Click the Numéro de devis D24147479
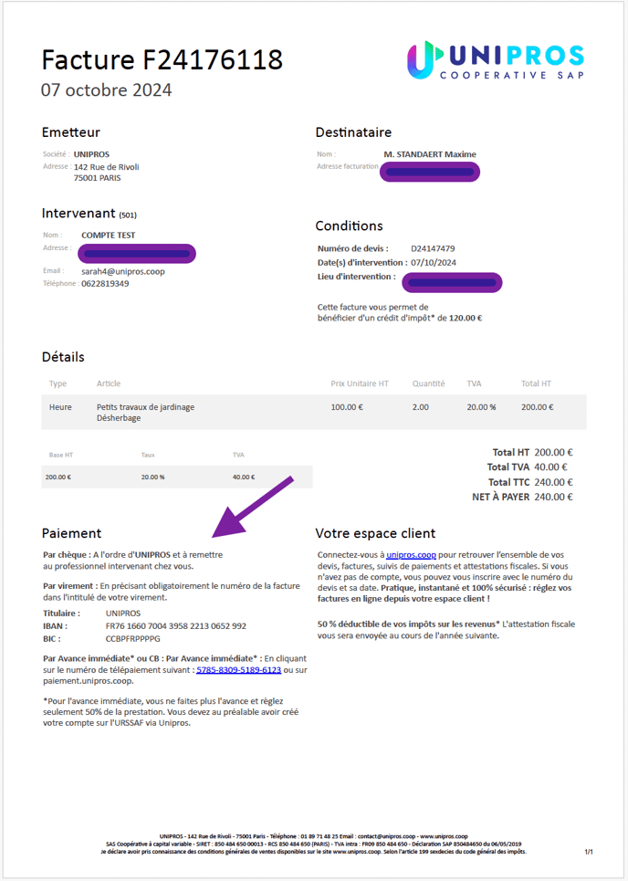The image size is (628, 881). pos(433,248)
